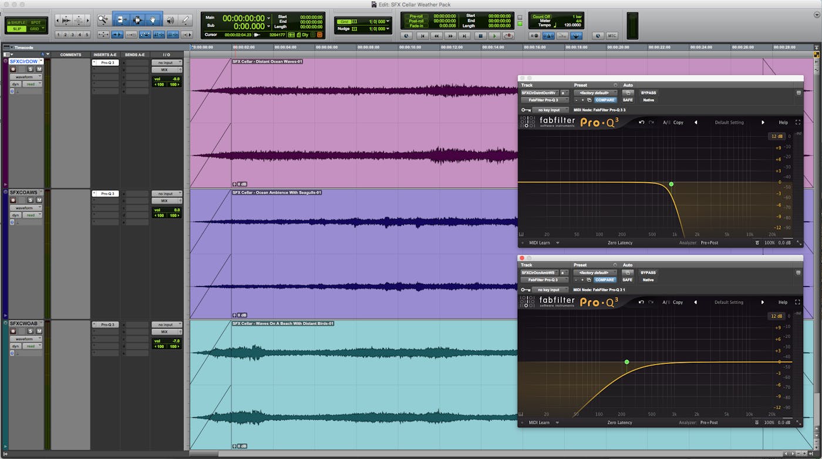Toggle SAFE in lower Pro-Q 3 window

pos(628,279)
